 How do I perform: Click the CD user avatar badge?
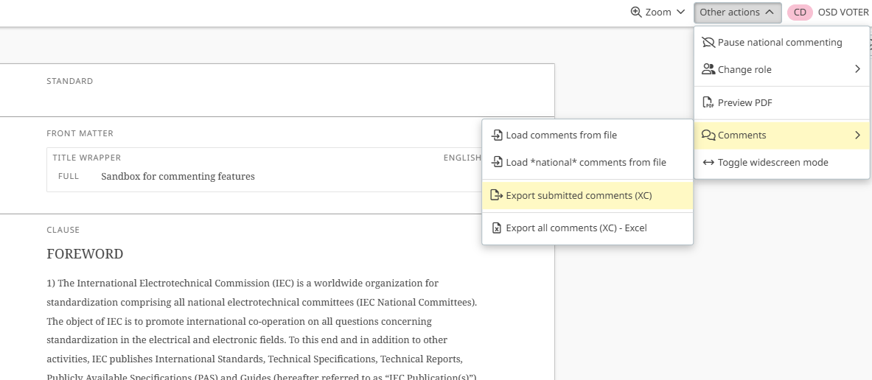coord(800,13)
